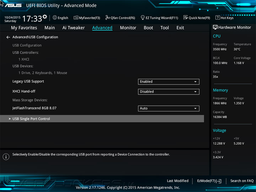
Task: Click the 1.168 V core voltage value
Action: click(239, 63)
